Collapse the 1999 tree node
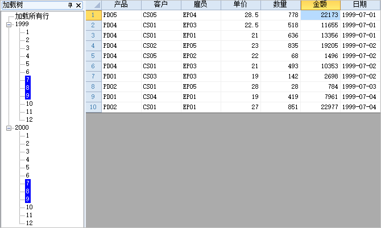The image size is (381, 228). [x=9, y=24]
